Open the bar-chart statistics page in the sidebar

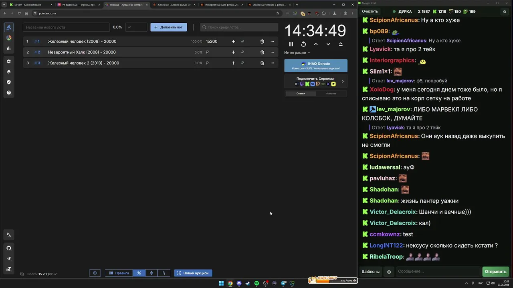9,48
